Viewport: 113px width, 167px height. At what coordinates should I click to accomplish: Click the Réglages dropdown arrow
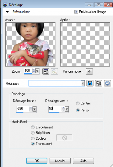click(83, 83)
